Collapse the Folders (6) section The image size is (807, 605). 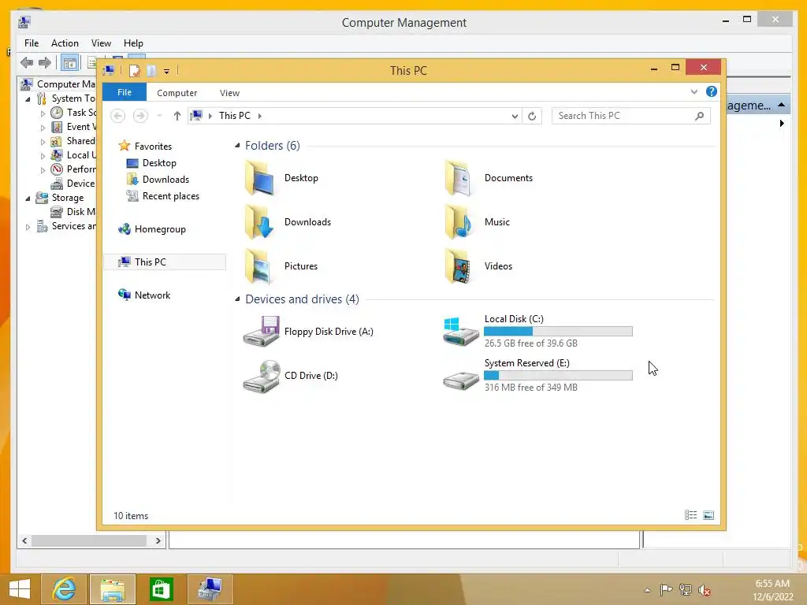pos(237,146)
